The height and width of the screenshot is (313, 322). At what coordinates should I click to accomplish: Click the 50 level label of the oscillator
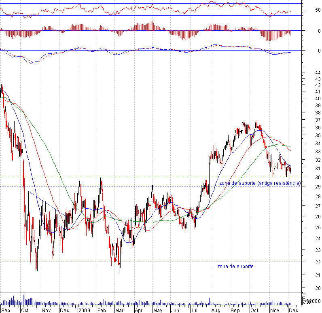318,10
